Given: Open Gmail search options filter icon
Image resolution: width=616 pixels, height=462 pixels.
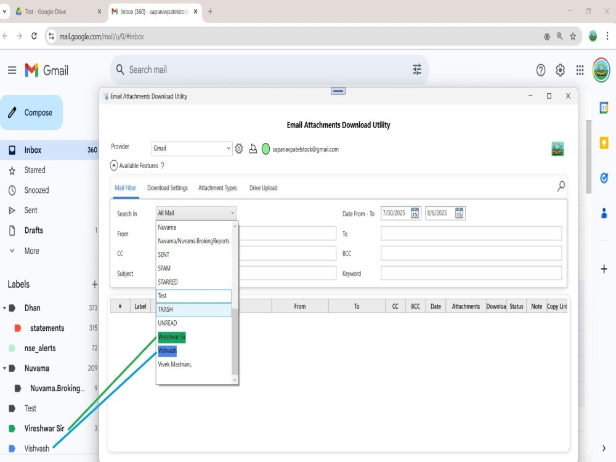Looking at the screenshot, I should click(x=417, y=70).
